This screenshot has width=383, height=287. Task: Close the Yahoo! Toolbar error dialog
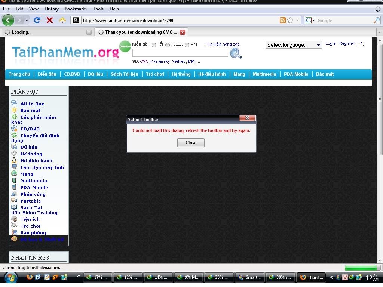[x=191, y=142]
